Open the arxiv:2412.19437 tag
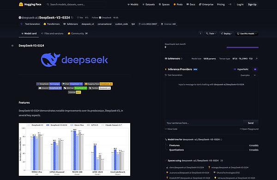Viewport: 277px width, 180px height. pos(148,24)
